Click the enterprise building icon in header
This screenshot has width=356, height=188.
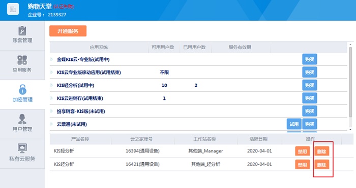[13, 9]
